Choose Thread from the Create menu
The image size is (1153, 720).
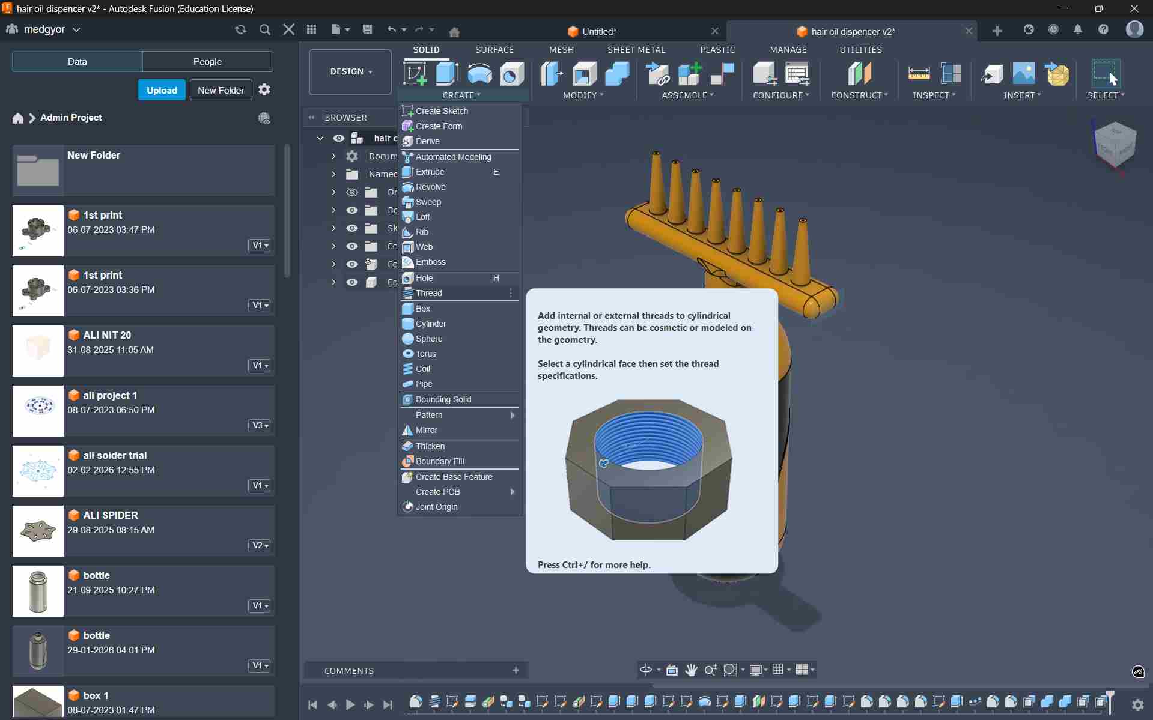click(x=460, y=293)
